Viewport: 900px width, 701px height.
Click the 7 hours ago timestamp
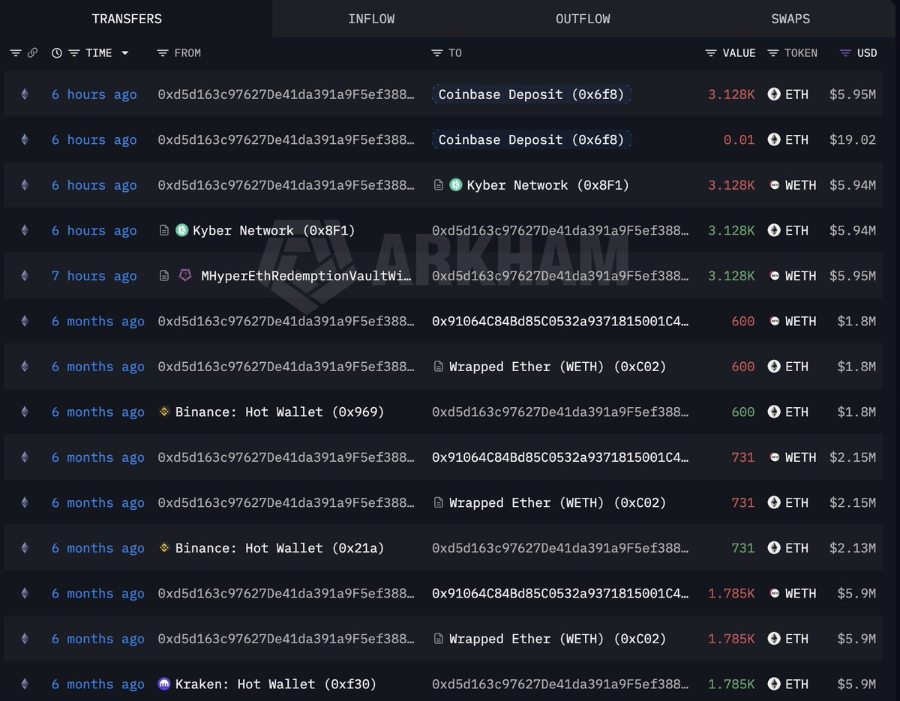[x=94, y=276]
